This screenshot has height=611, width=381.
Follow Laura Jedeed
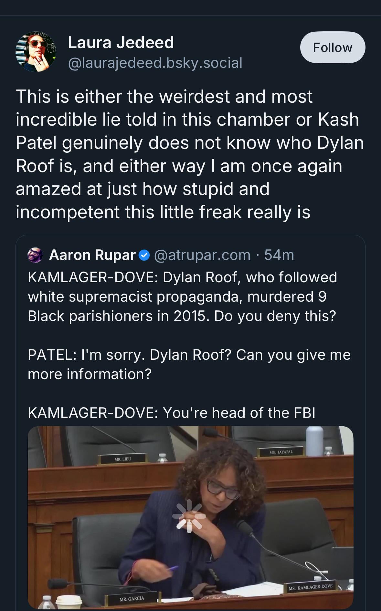click(333, 47)
